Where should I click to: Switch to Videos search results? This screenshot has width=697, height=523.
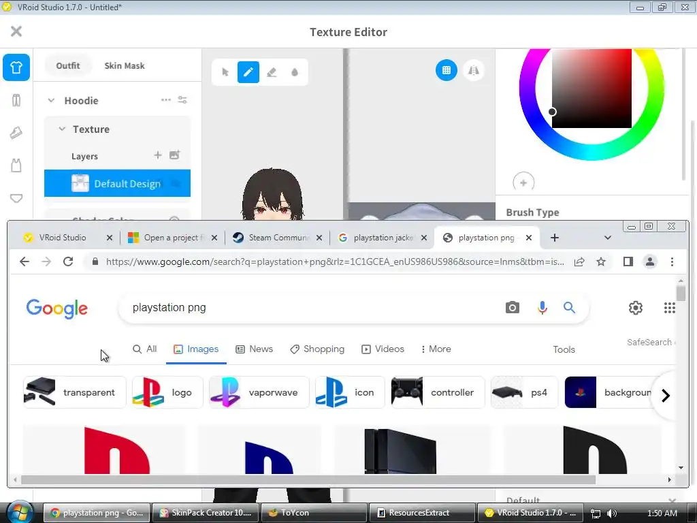click(383, 349)
